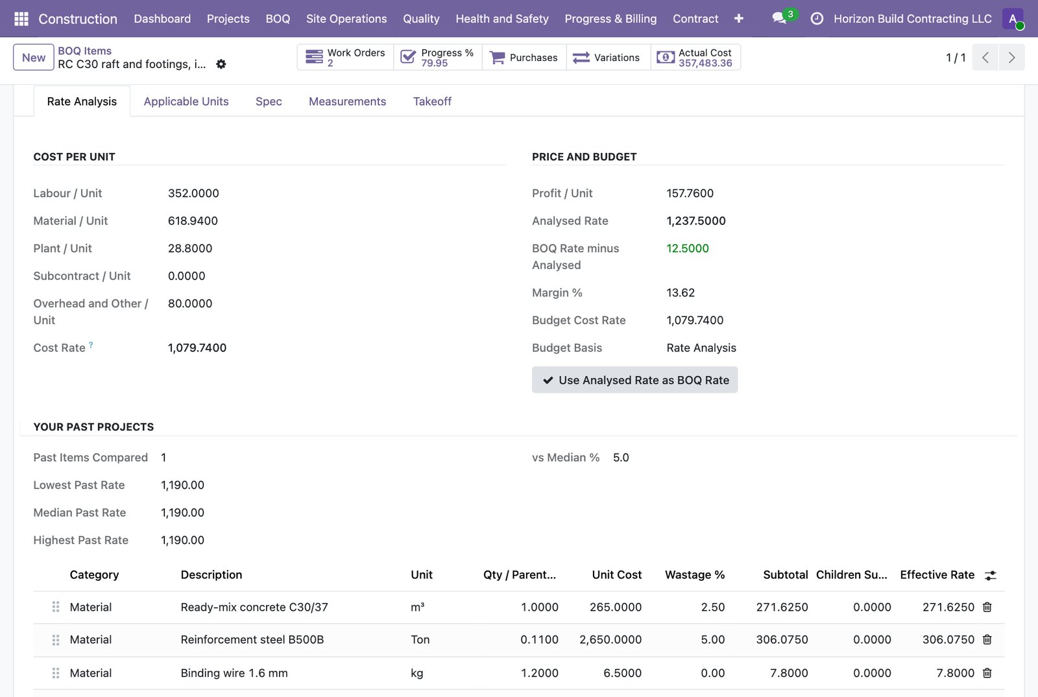
Task: Open the conversations chat icon
Action: coord(780,18)
